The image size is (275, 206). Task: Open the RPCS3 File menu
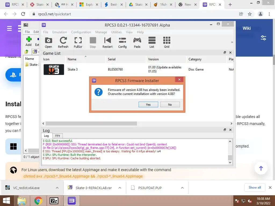(46, 32)
